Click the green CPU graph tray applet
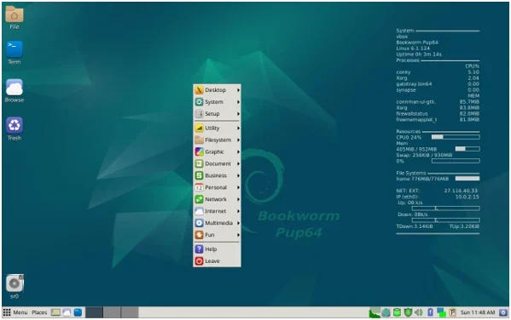This screenshot has width=511, height=320. [375, 312]
